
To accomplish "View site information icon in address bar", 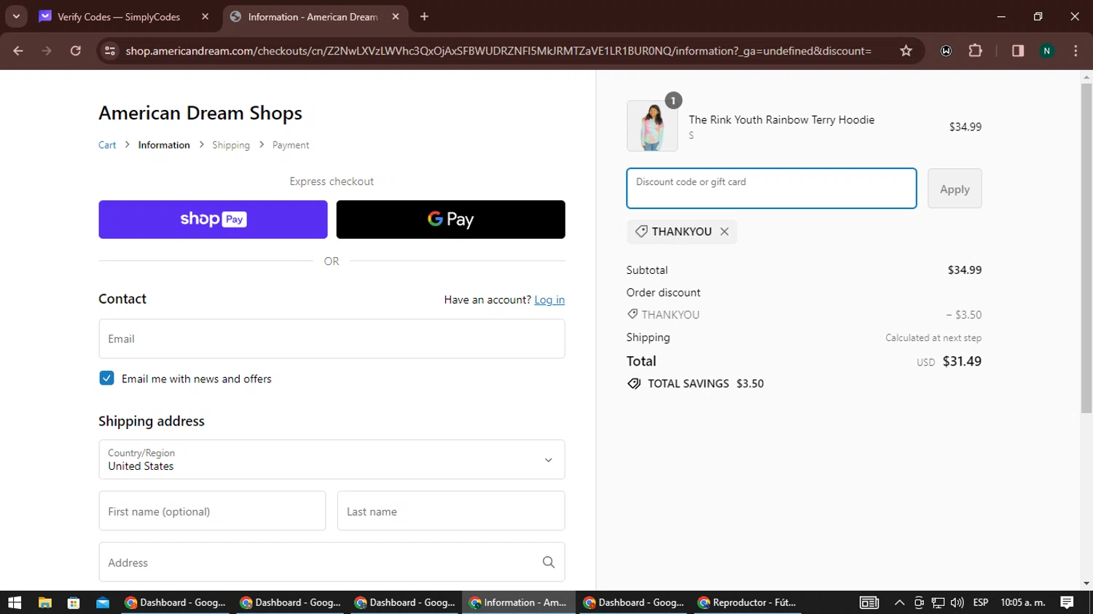I will [x=110, y=51].
